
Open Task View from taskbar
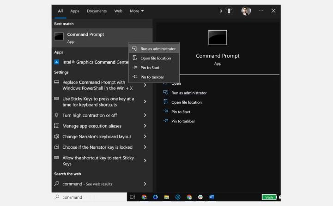click(132, 197)
